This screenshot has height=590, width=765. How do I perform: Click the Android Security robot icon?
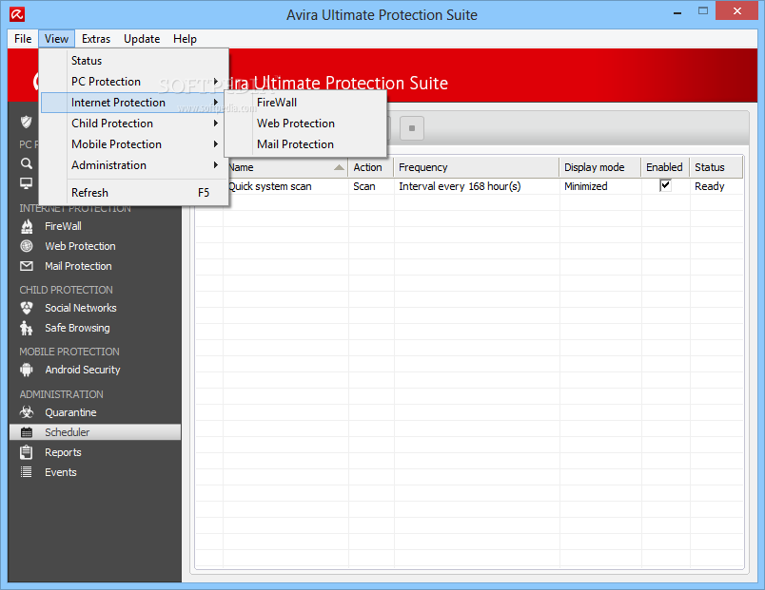point(27,370)
